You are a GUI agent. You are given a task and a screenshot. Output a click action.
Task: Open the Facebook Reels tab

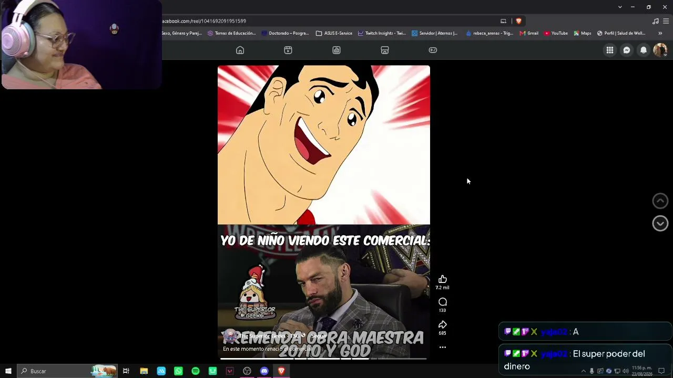(288, 50)
